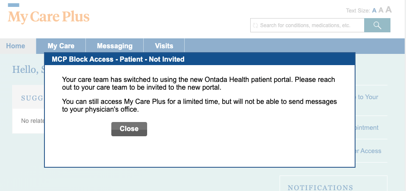Screen dimensions: 406x191
Task: Select the smallest text size A
Action: click(x=375, y=10)
